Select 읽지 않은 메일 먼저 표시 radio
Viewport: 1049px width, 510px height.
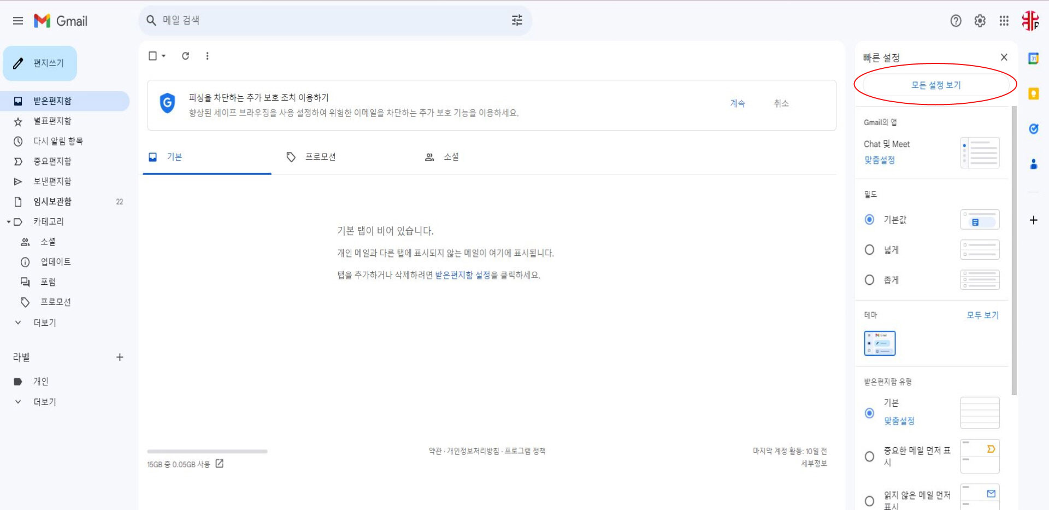(869, 501)
